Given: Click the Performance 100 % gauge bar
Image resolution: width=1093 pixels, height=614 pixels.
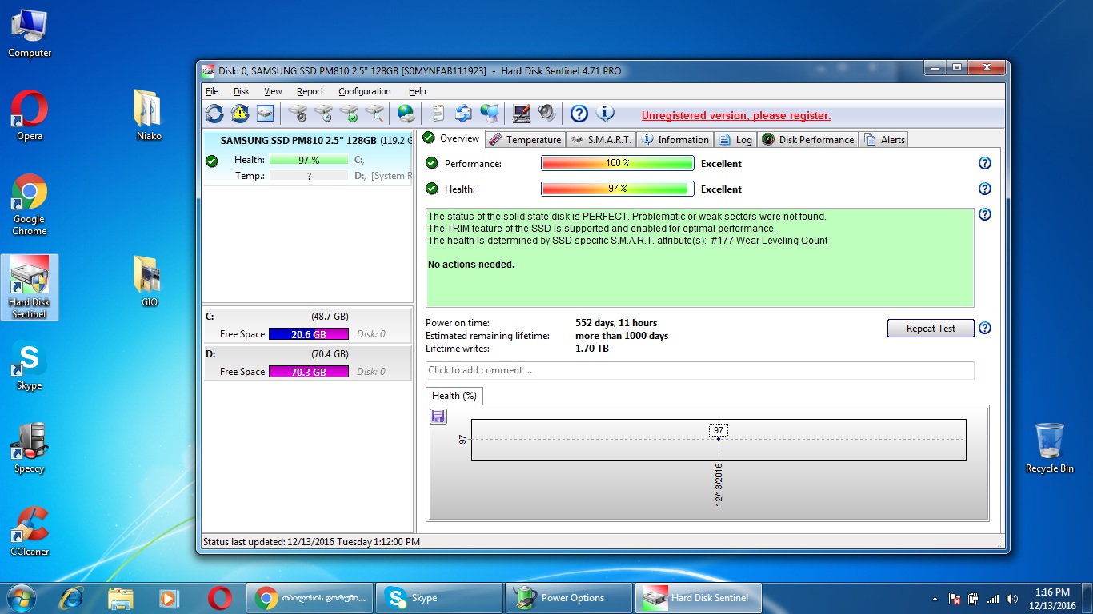Looking at the screenshot, I should (617, 163).
